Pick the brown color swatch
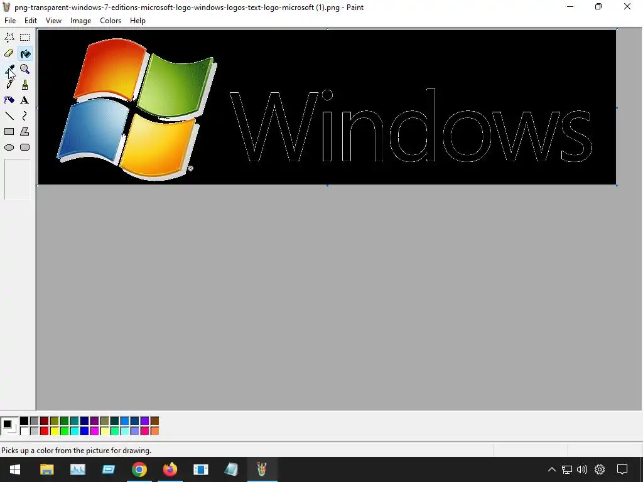This screenshot has height=482, width=643. coord(154,421)
